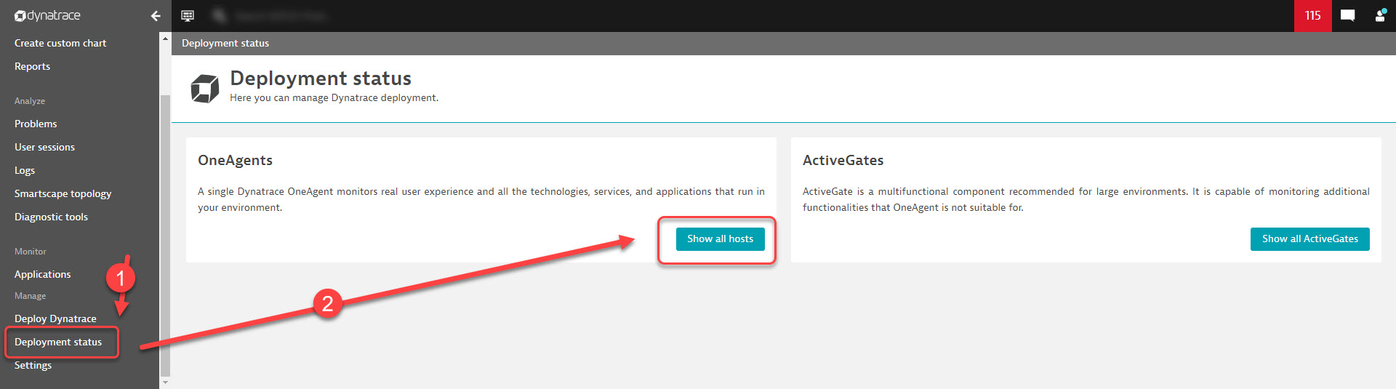Open the user profile icon

click(1380, 16)
